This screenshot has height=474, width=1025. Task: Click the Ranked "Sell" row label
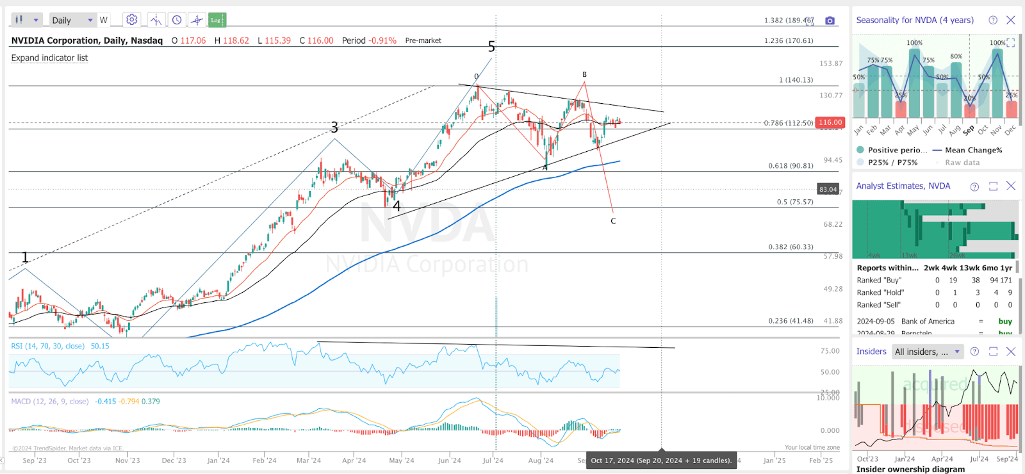[x=878, y=305]
